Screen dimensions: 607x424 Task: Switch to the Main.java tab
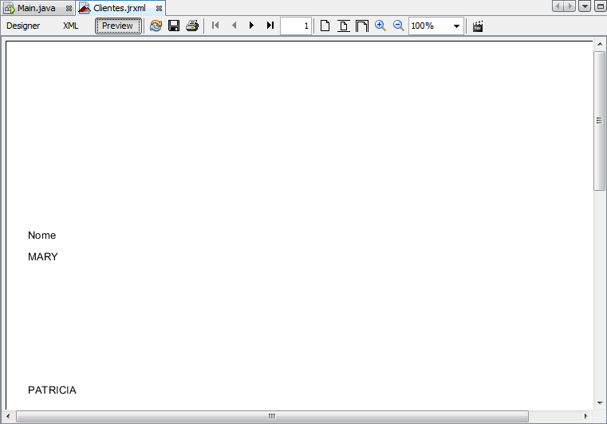pos(34,7)
